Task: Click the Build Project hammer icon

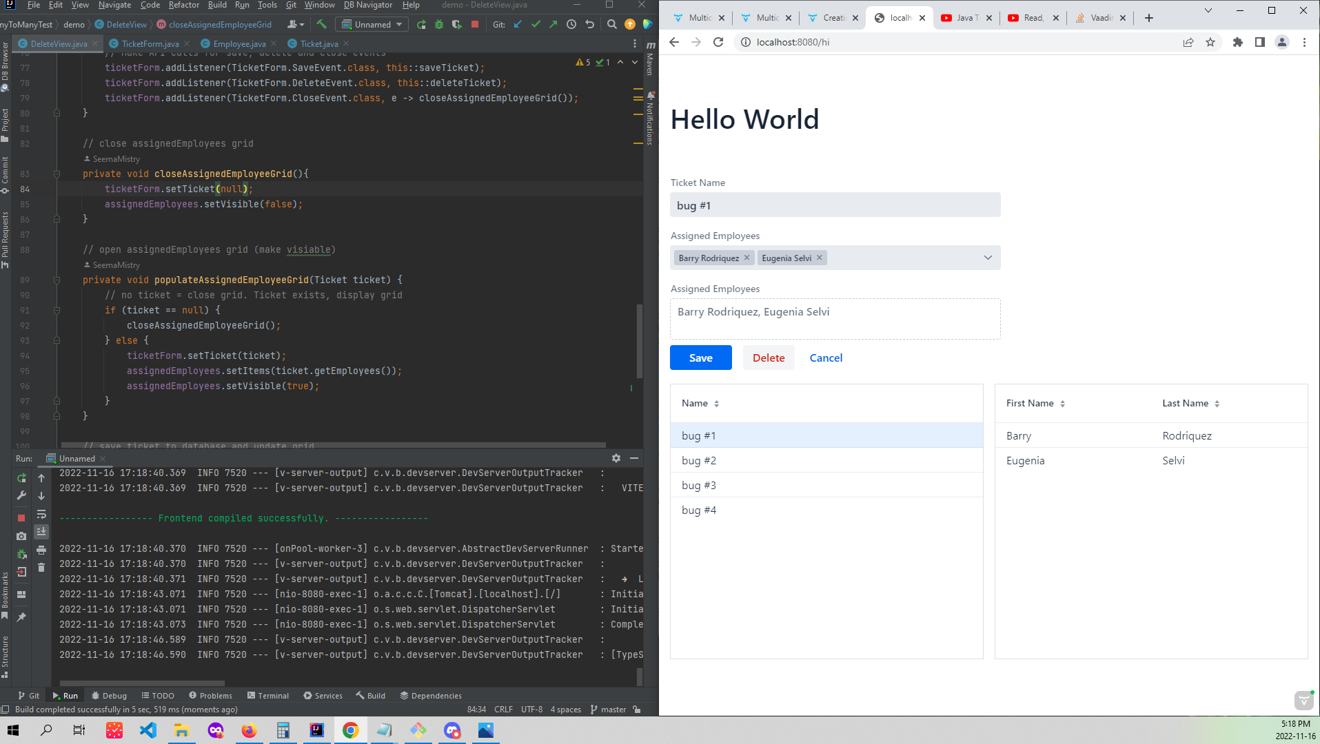Action: click(321, 25)
